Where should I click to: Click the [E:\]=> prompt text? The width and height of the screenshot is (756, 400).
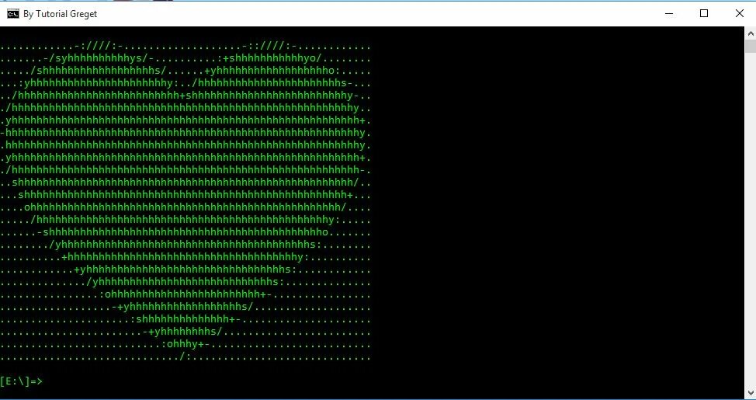click(x=21, y=381)
